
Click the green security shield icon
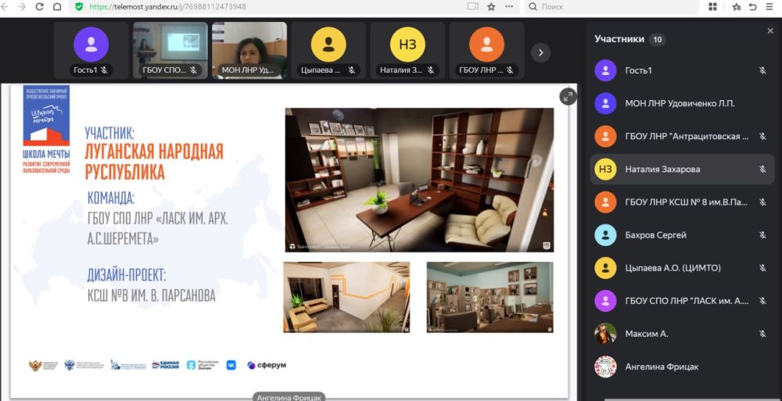point(79,7)
